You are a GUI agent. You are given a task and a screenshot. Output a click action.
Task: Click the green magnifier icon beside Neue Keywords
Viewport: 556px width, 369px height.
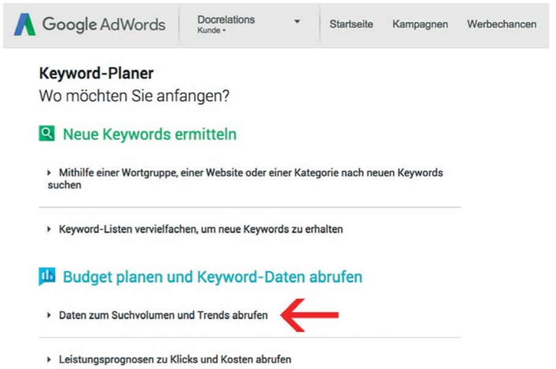[47, 134]
